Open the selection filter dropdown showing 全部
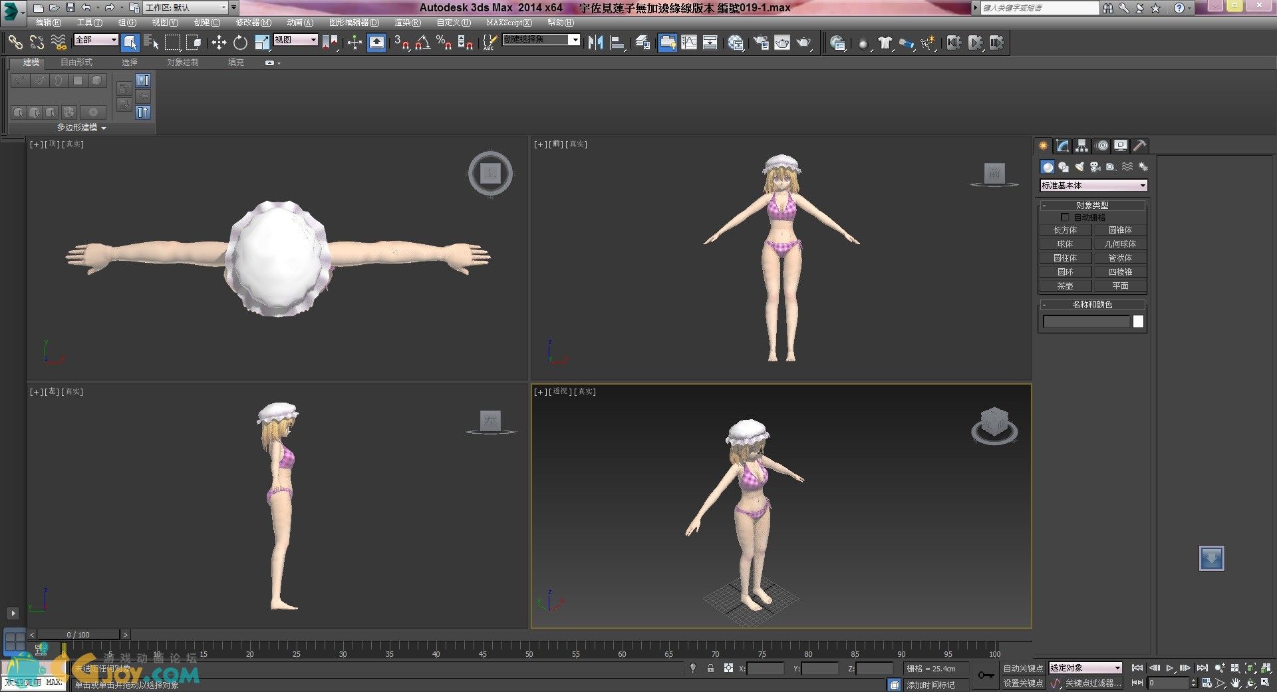Screen dimensions: 1277x692 click(x=96, y=40)
